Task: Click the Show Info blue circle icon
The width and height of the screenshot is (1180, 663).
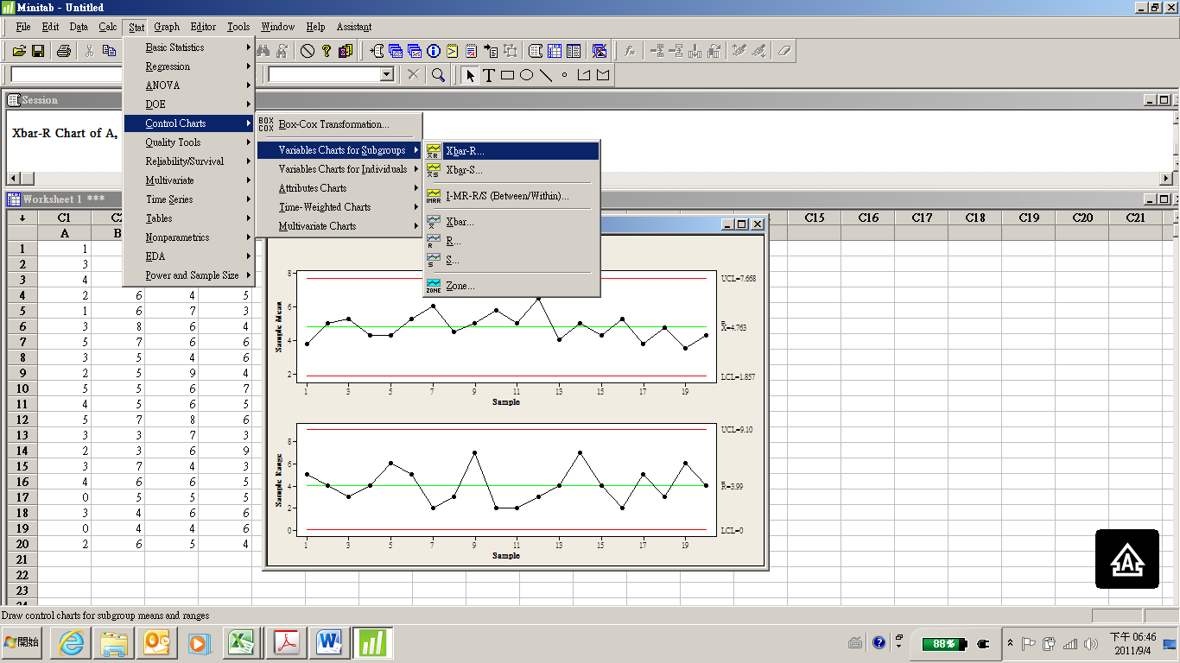Action: 434,51
